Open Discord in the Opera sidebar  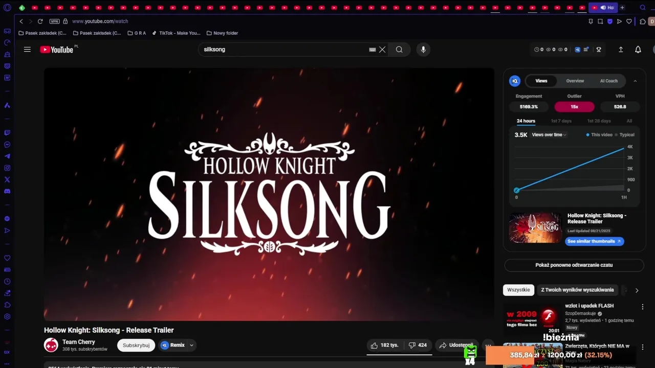click(x=7, y=191)
